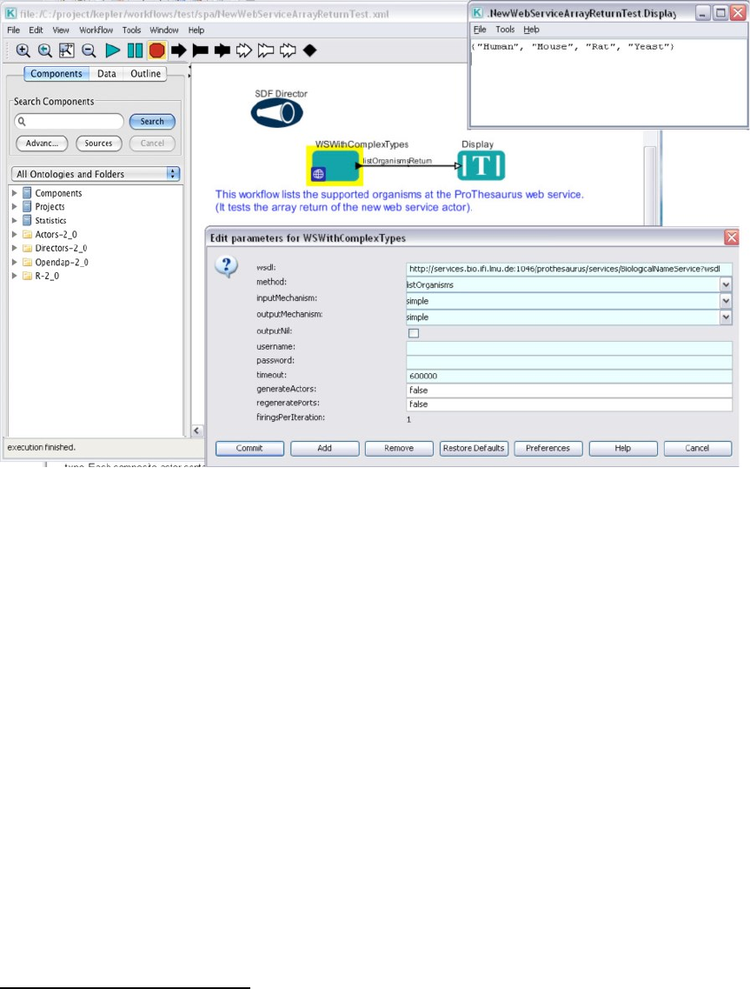Expand the Actors-2_0 folder
This screenshot has height=989, width=750.
click(x=15, y=235)
